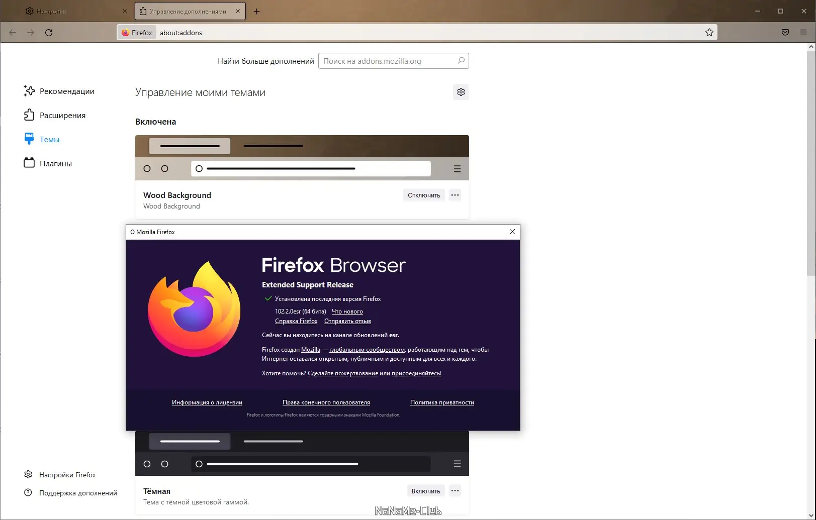Open Политика приватности link

pos(442,402)
